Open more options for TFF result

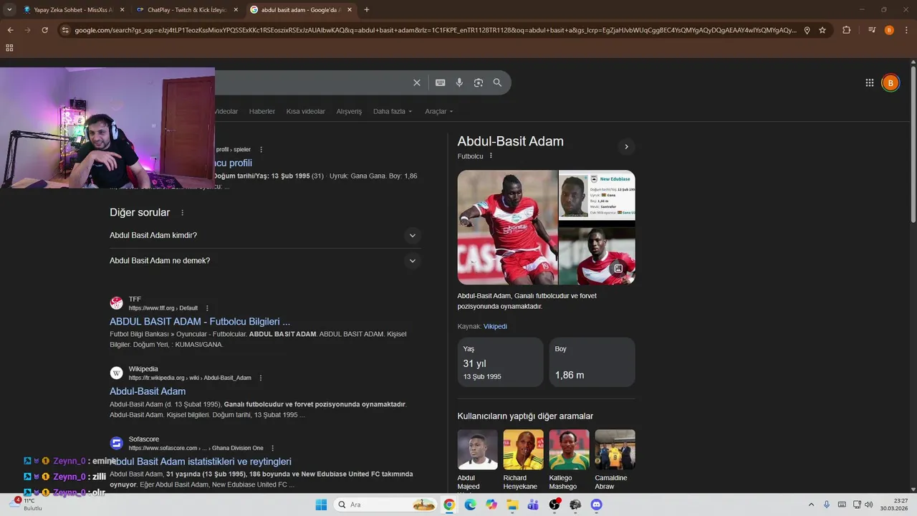tap(207, 308)
